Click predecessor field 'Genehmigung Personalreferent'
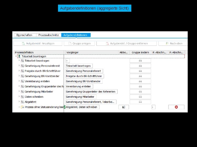The width and height of the screenshot is (197, 147). click(84, 71)
